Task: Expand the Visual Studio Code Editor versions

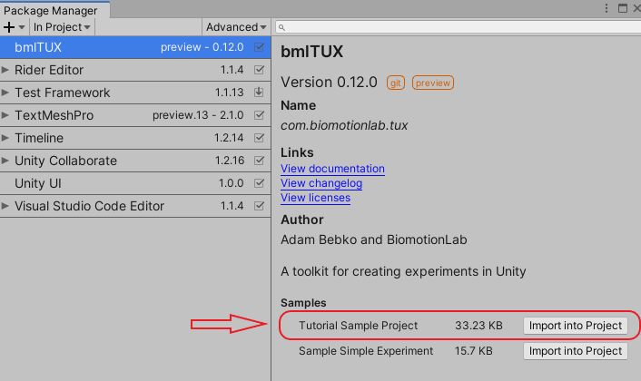Action: pos(5,206)
